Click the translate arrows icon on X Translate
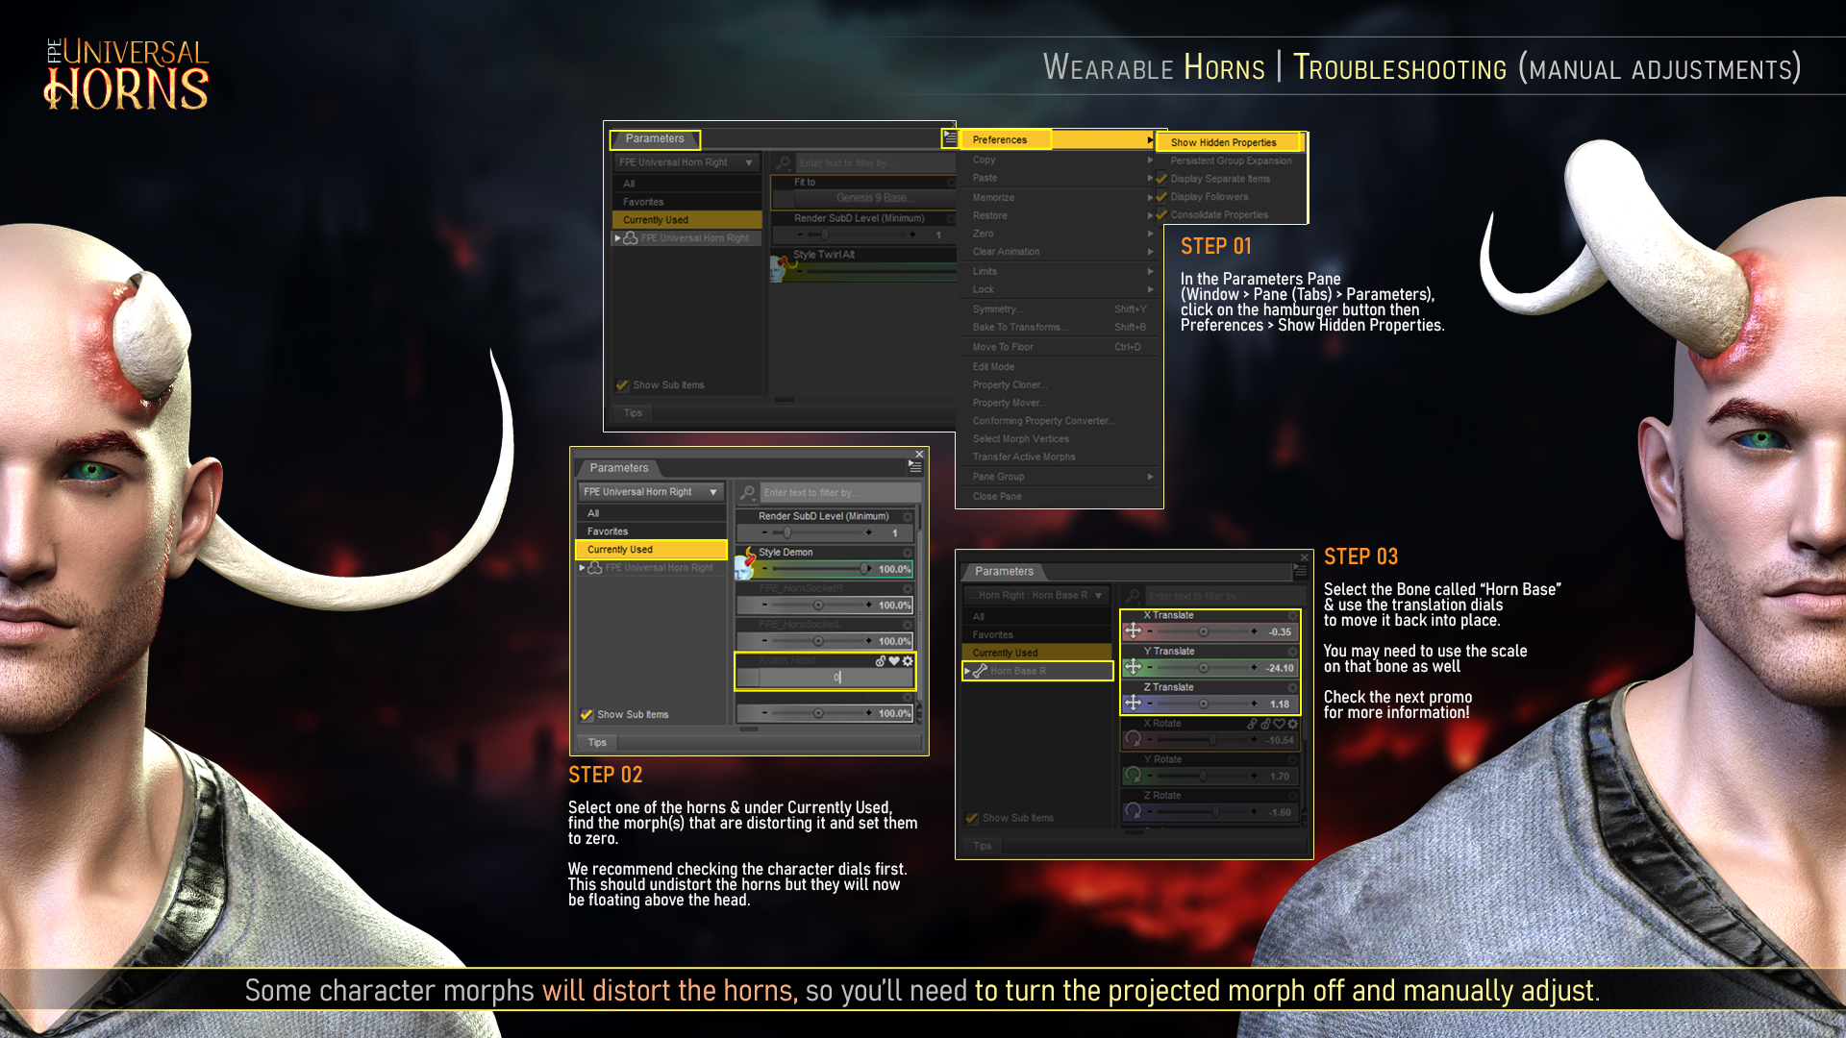This screenshot has width=1846, height=1038. point(1134,630)
